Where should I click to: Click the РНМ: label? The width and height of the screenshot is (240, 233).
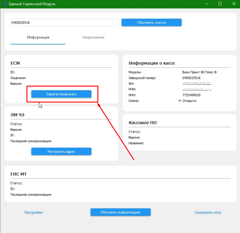(x=132, y=89)
